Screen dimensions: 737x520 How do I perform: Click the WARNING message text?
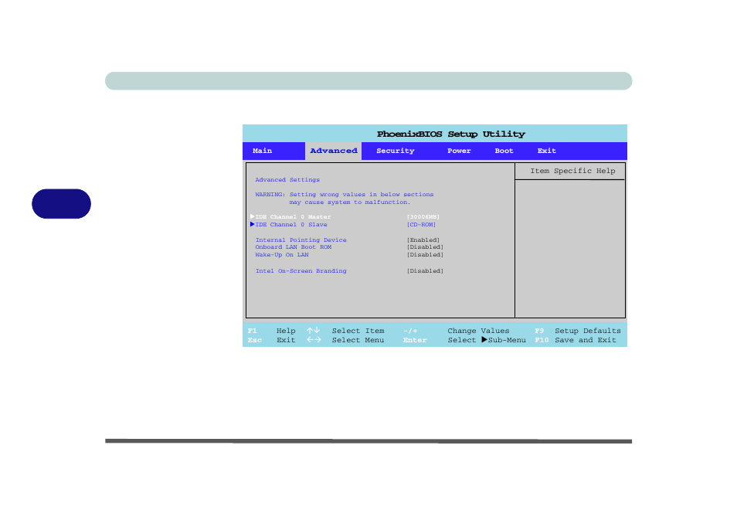coord(344,198)
